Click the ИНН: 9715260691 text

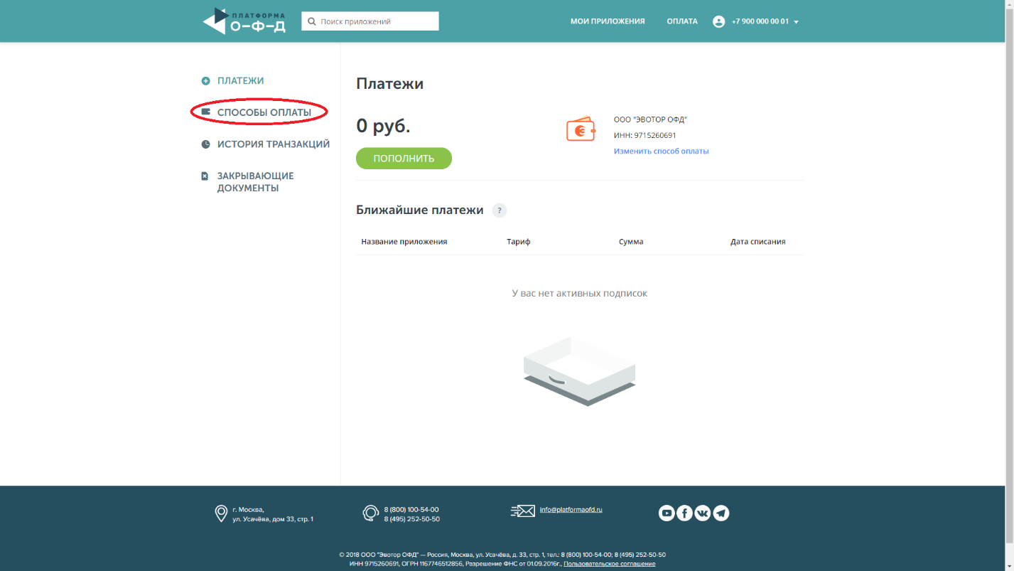[x=645, y=135]
